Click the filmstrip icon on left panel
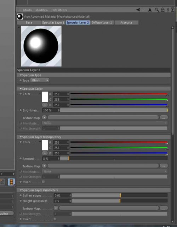This screenshot has width=177, height=227. 11,182
